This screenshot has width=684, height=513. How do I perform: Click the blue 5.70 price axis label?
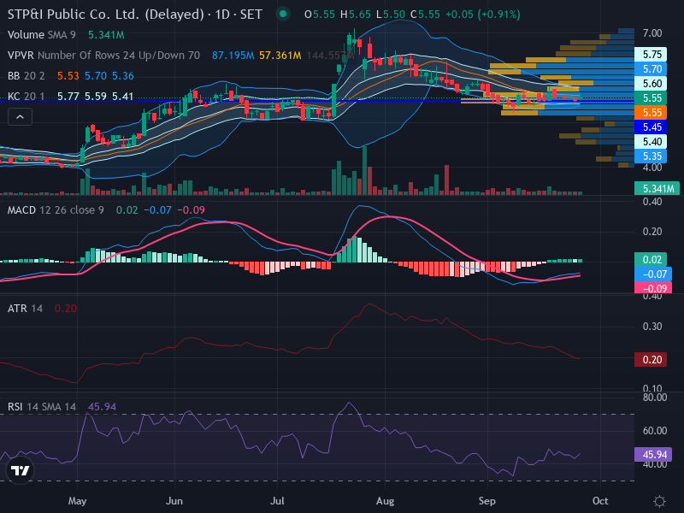tap(651, 69)
